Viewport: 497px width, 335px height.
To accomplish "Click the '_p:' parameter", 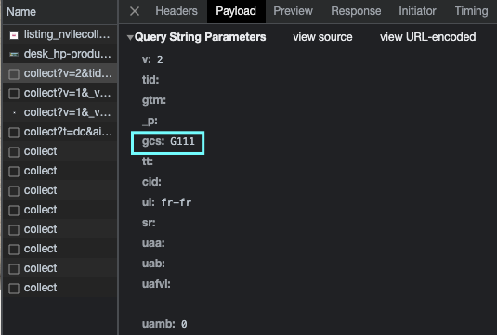I will (150, 121).
